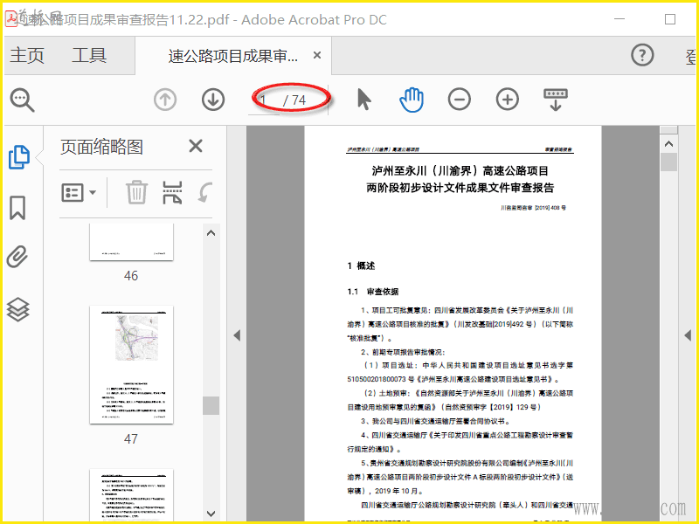Select the 速公路项目成果审... document tab
Screen dimensions: 699x524
click(x=232, y=56)
